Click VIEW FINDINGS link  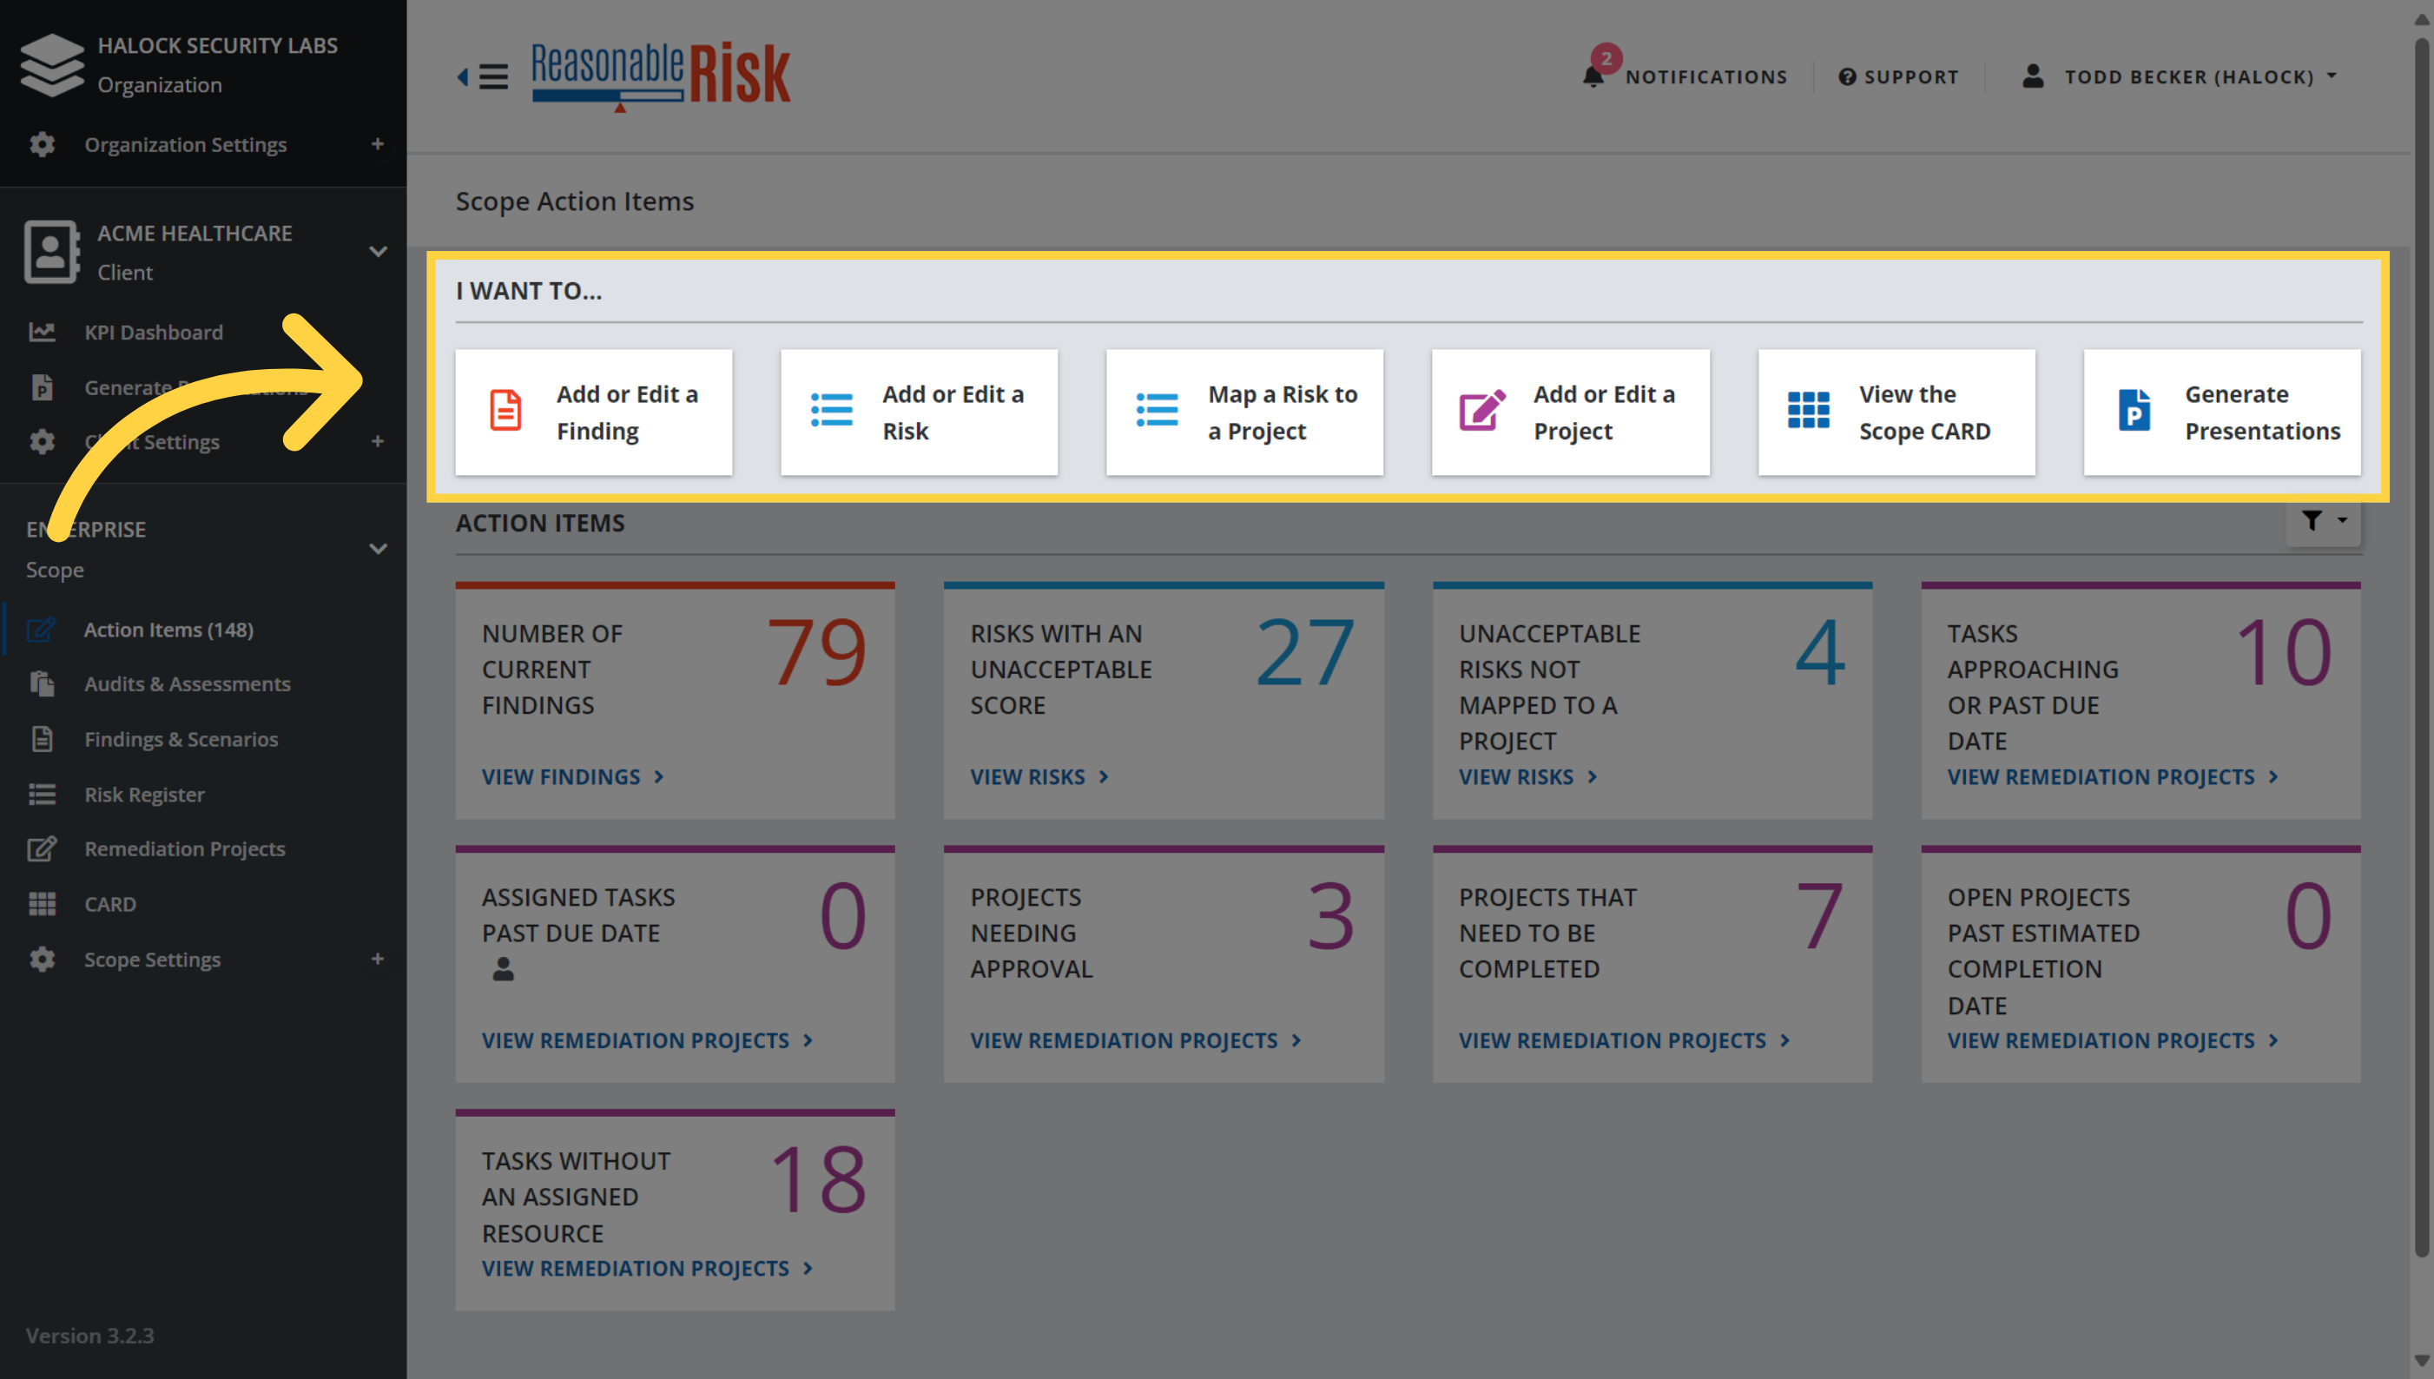pyautogui.click(x=572, y=776)
